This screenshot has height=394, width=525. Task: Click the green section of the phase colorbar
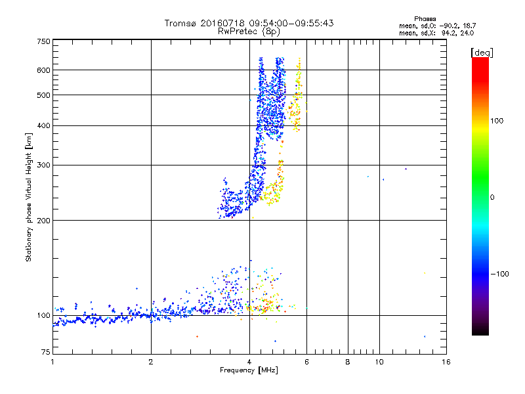click(480, 177)
